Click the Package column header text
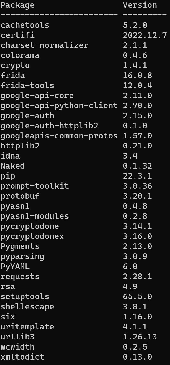This screenshot has width=170, height=365. (18, 5)
